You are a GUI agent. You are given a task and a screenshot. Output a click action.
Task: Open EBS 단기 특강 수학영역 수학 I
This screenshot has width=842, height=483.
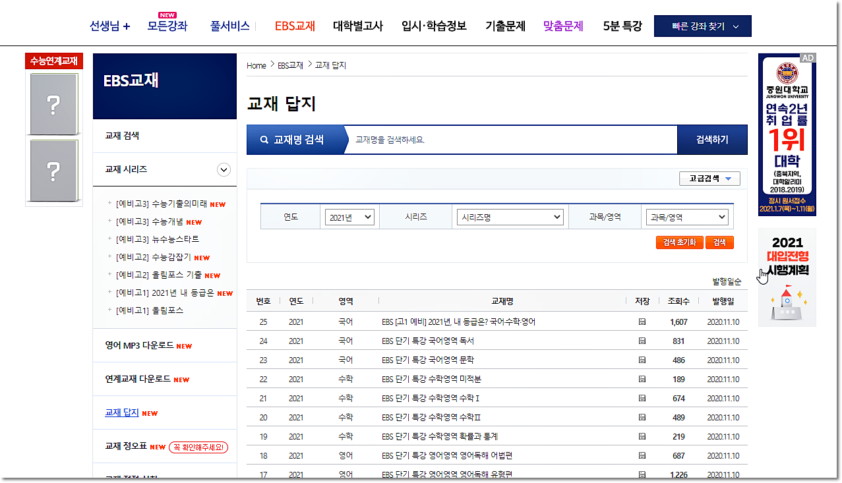tap(431, 399)
